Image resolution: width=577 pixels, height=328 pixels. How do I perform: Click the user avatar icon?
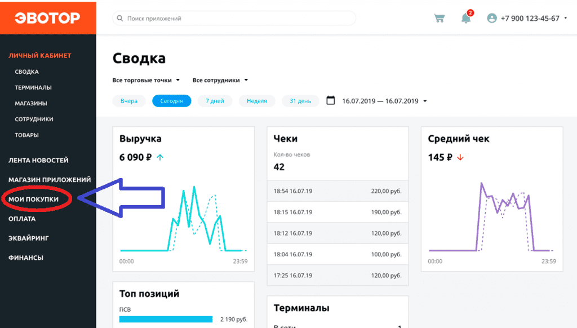pyautogui.click(x=491, y=19)
